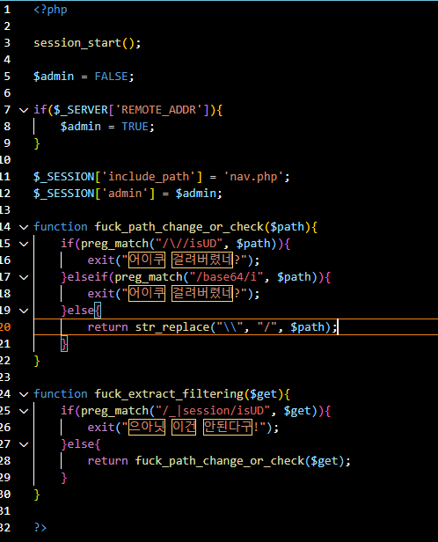438x542 pixels.
Task: Collapse the else block on line 19
Action: click(x=24, y=311)
